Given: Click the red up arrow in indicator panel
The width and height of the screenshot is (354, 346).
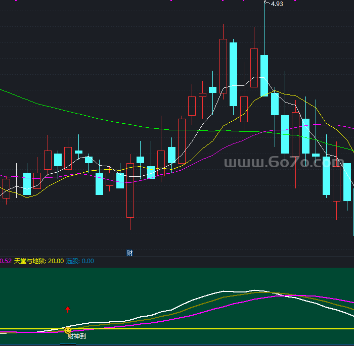Looking at the screenshot, I should [x=68, y=309].
